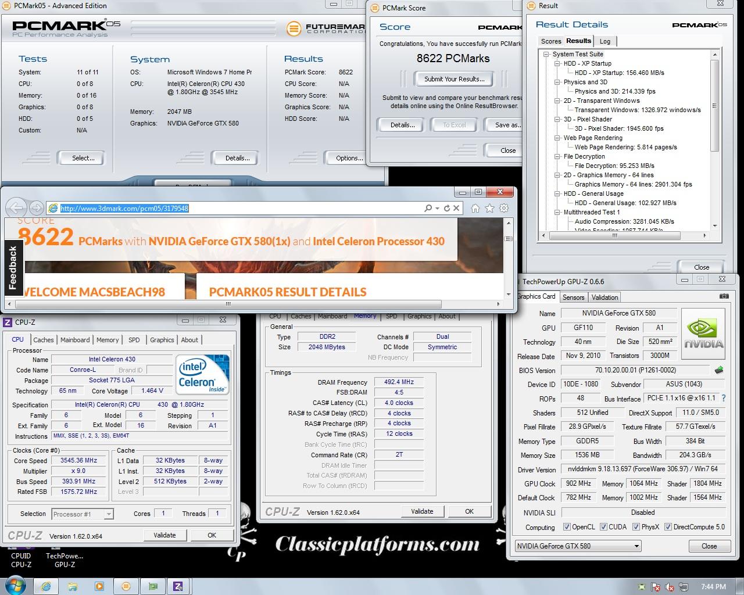Screen dimensions: 744x595
Task: Open the Sensors tab in GPU-Z
Action: coord(573,297)
